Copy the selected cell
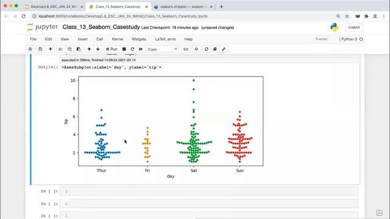The height and width of the screenshot is (219, 390). tap(69, 49)
